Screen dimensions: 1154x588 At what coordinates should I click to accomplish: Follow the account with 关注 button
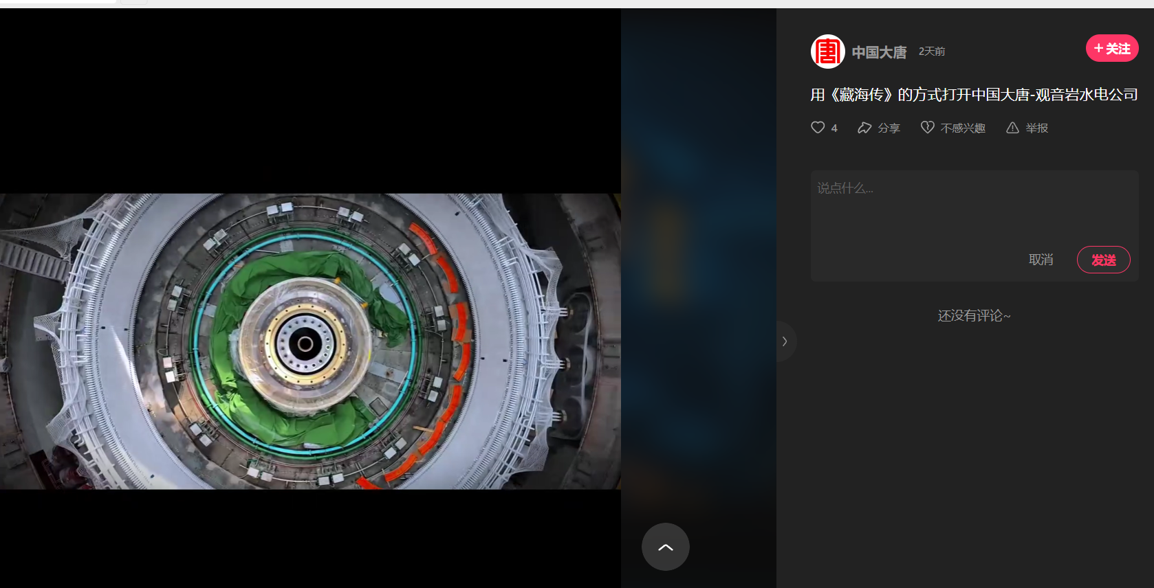1112,49
